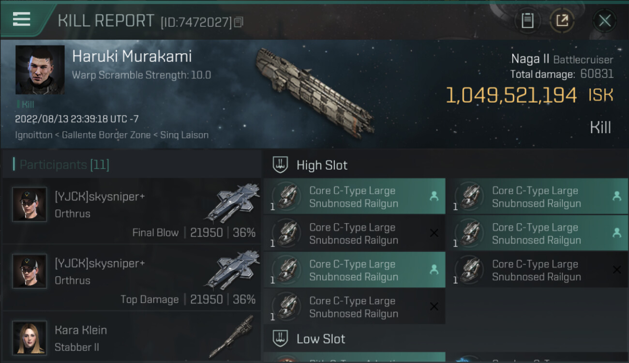The width and height of the screenshot is (629, 363).
Task: Copy the kill report ID
Action: [x=239, y=22]
